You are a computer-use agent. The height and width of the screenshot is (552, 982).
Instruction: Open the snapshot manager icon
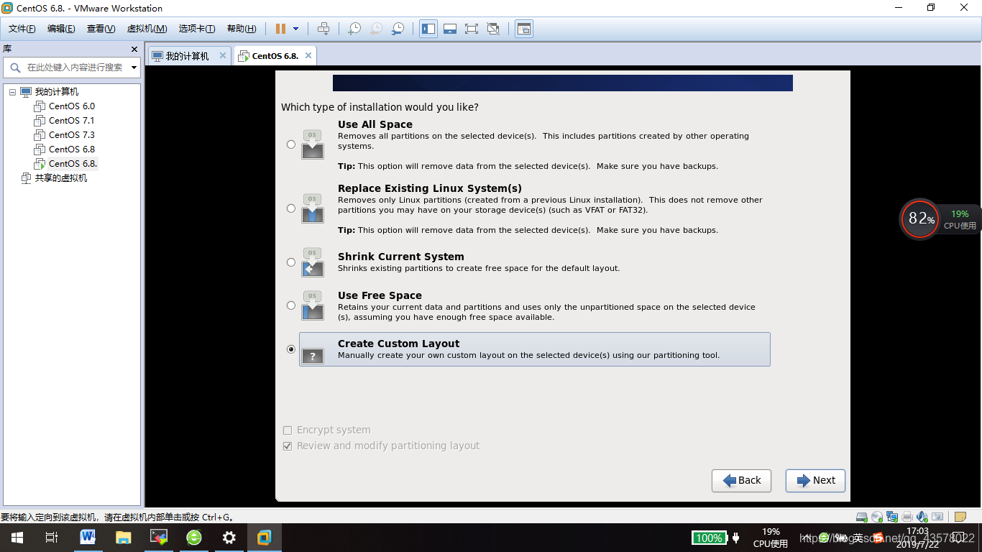pos(398,29)
